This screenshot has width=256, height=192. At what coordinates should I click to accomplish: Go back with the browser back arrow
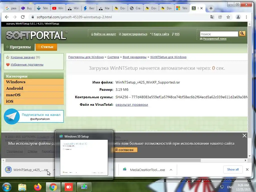click(7, 17)
